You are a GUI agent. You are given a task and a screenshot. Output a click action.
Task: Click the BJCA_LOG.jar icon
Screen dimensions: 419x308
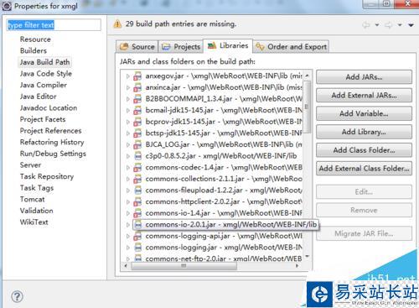pyautogui.click(x=137, y=144)
